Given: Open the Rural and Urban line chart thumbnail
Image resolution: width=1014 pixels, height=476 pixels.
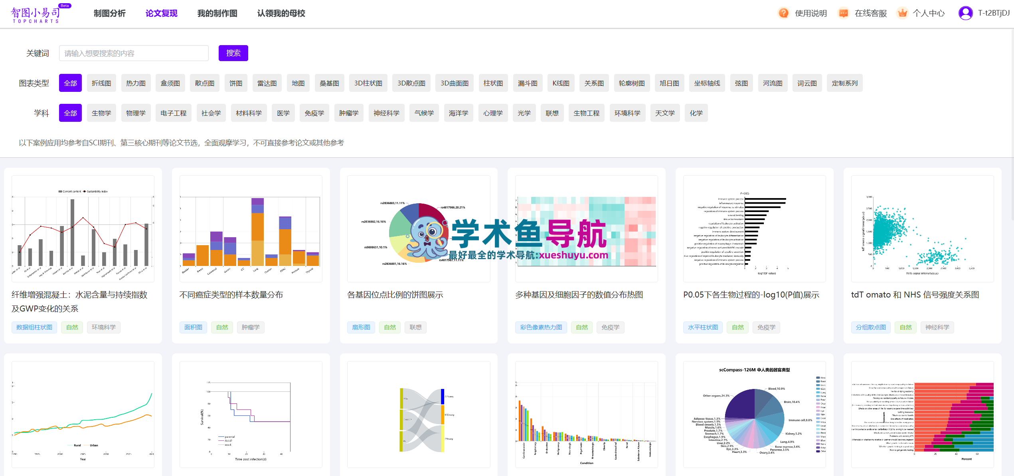Looking at the screenshot, I should click(83, 415).
